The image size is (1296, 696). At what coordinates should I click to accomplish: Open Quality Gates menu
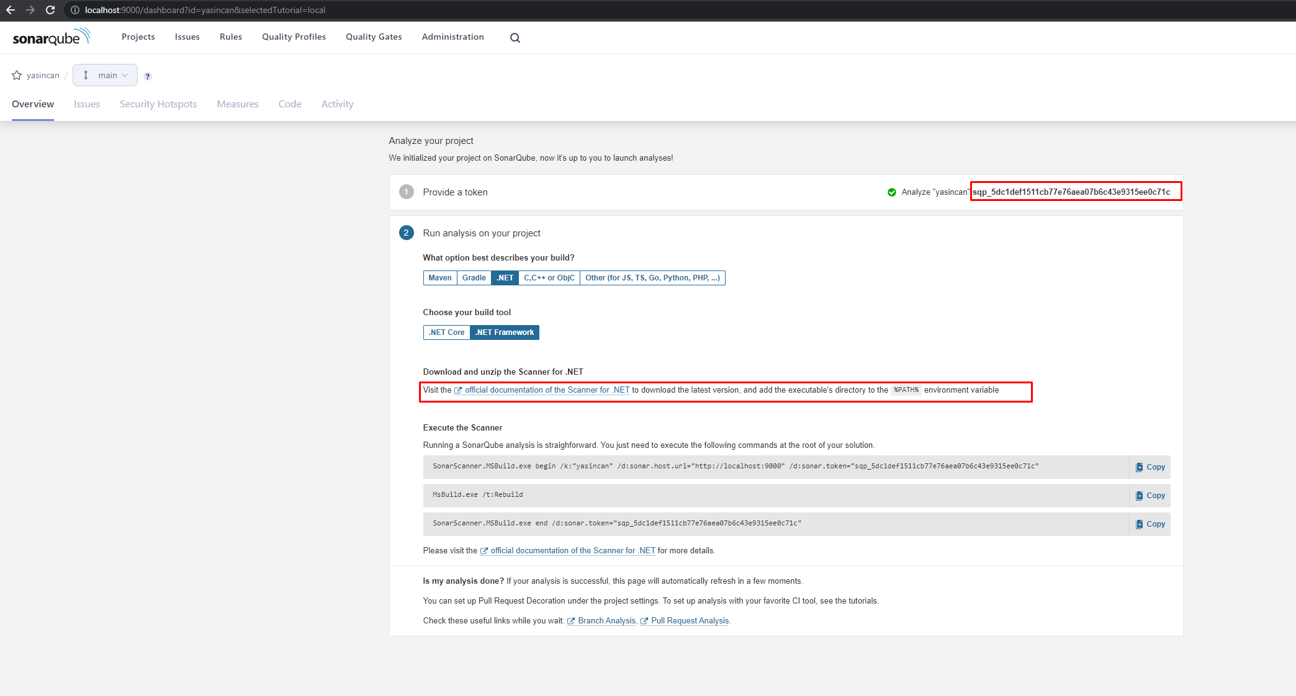374,37
